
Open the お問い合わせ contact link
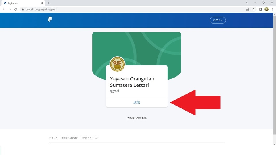[69, 138]
